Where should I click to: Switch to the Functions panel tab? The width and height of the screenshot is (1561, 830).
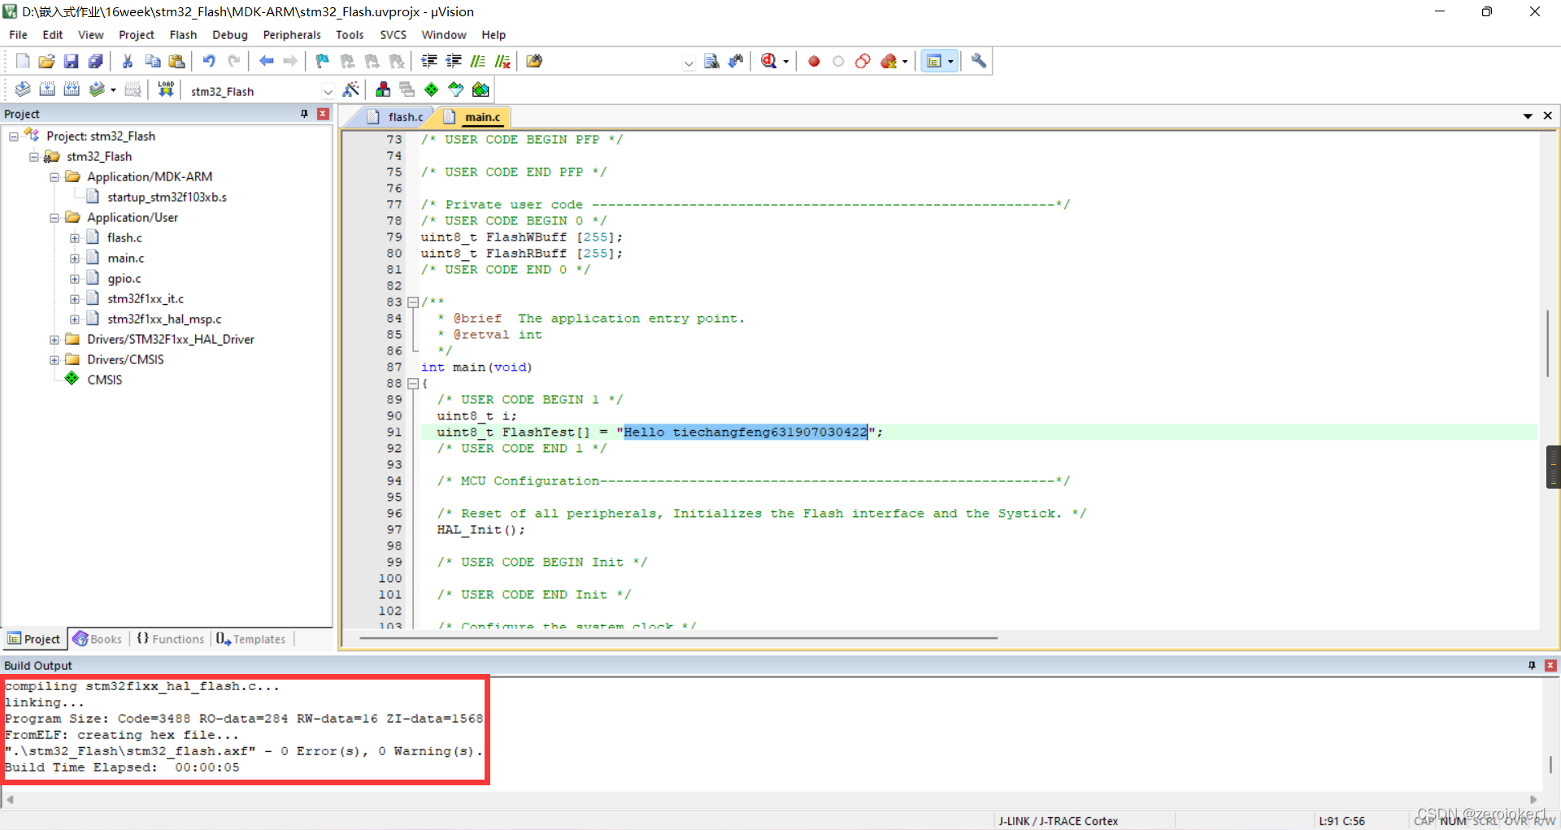171,639
